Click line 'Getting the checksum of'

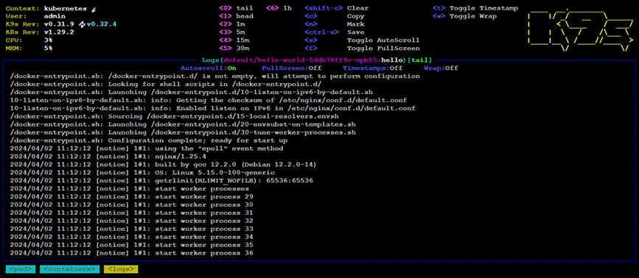pyautogui.click(x=209, y=100)
